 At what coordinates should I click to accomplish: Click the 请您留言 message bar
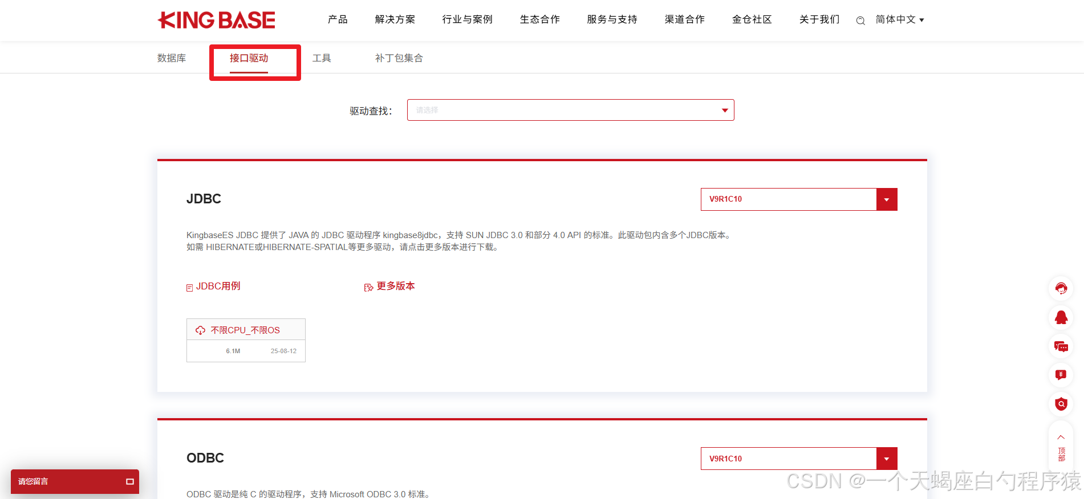tap(75, 481)
